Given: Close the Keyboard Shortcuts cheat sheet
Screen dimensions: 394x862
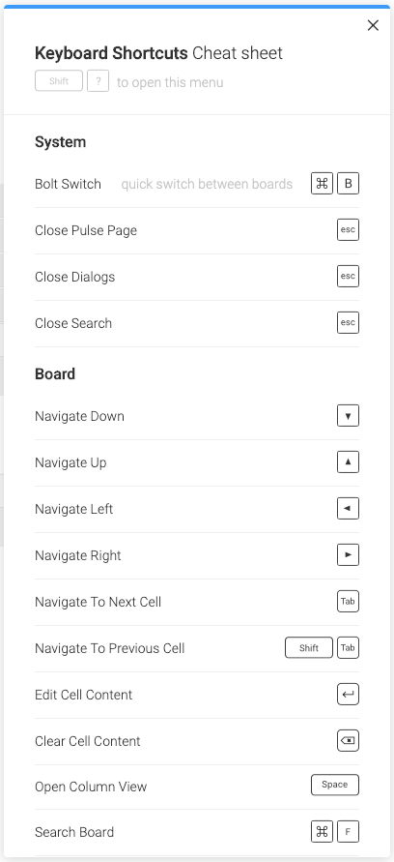Looking at the screenshot, I should pos(373,25).
